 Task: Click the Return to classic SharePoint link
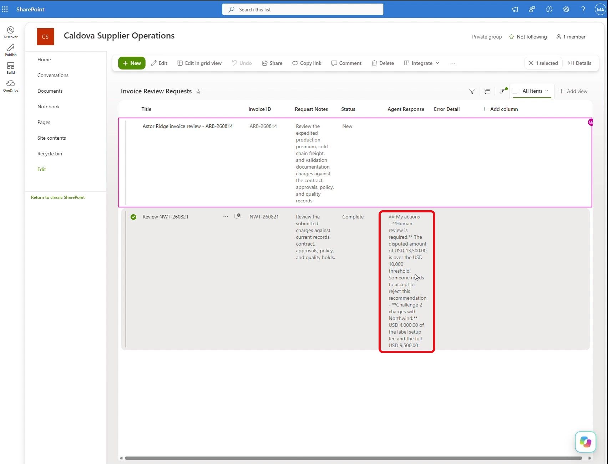[58, 197]
